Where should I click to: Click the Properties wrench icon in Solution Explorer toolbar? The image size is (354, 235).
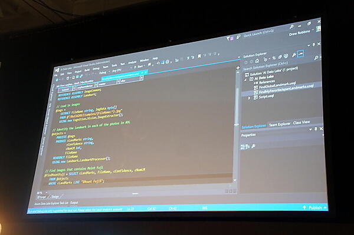click(x=294, y=55)
